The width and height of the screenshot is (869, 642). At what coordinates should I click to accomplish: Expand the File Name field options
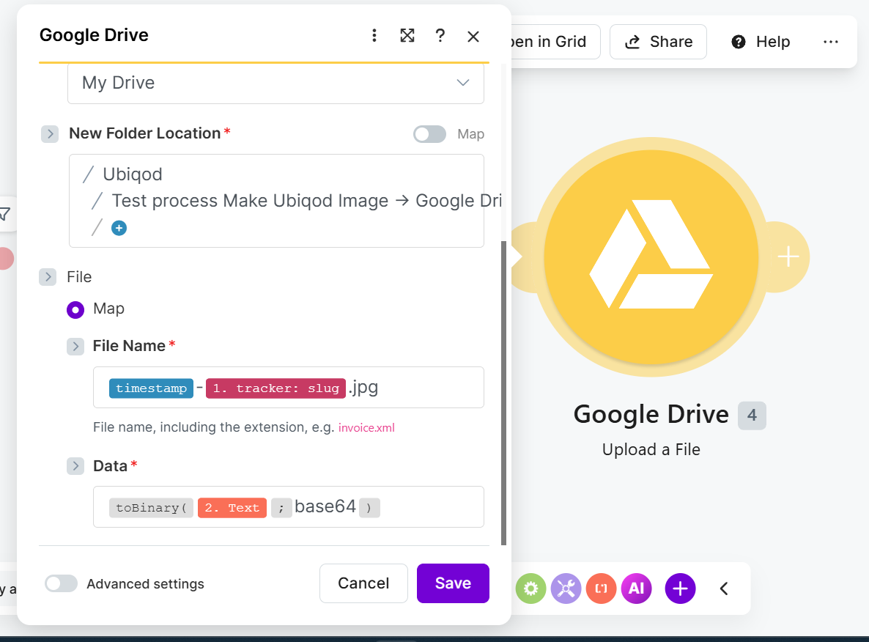75,347
